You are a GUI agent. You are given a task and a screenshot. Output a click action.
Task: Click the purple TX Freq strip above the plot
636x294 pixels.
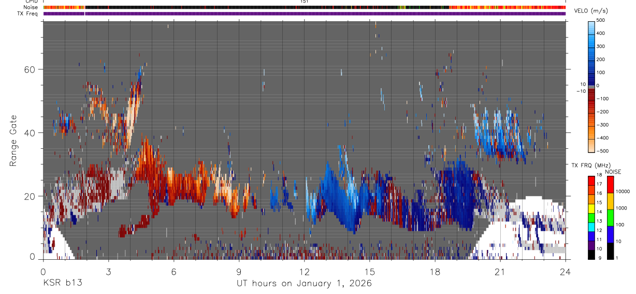305,13
